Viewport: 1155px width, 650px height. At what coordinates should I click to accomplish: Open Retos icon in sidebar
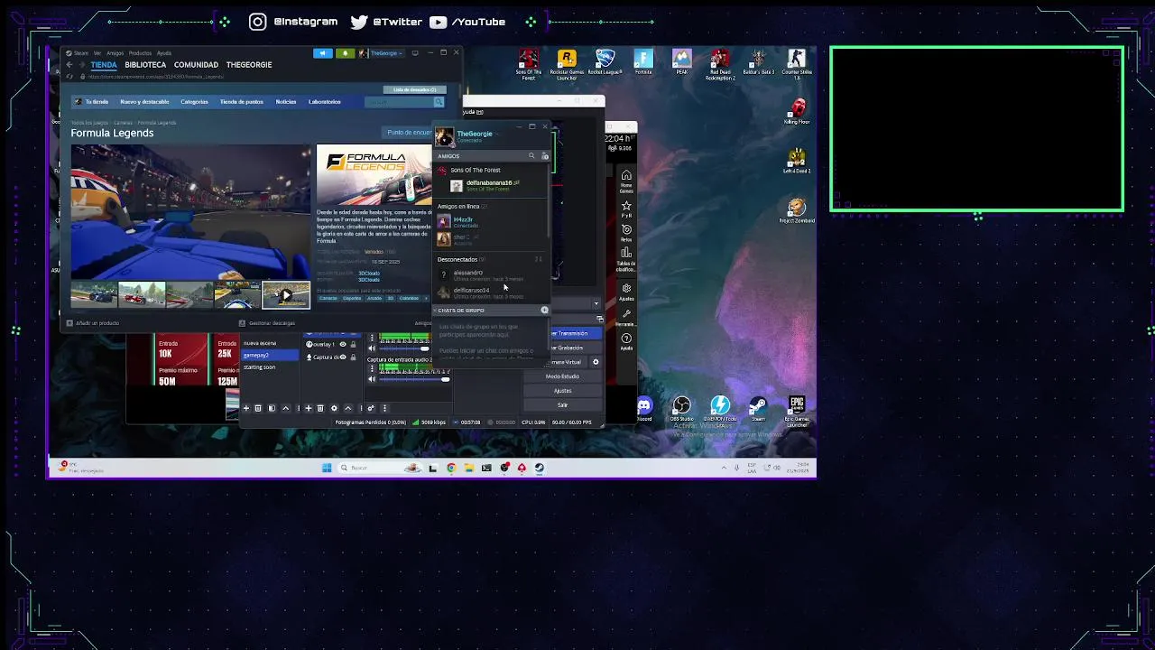[626, 234]
